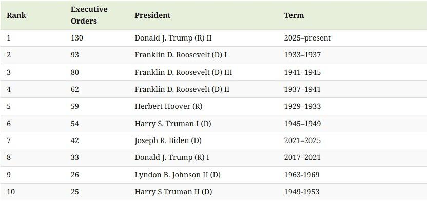This screenshot has width=428, height=202.
Task: Select the 2021–2025 term cell
Action: click(302, 140)
